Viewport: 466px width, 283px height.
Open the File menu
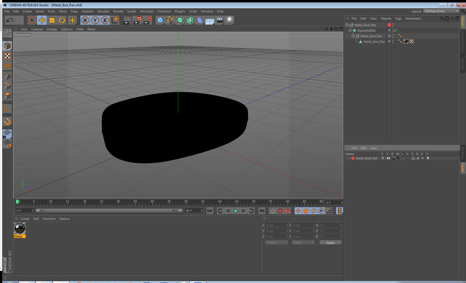[7, 11]
